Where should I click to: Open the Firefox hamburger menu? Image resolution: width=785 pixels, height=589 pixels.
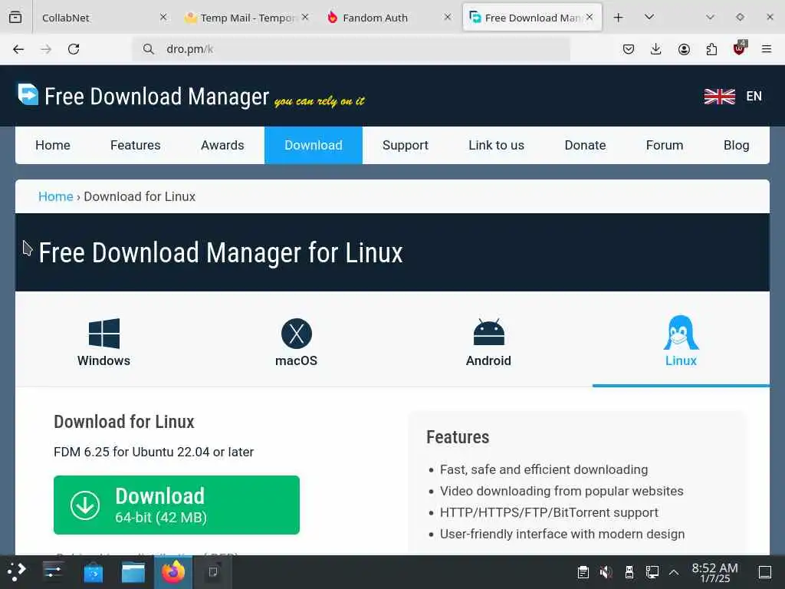tap(767, 49)
